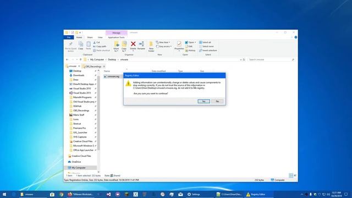This screenshot has height=198, width=352.
Task: Click Paste shortcut in Clipboard group
Action: (101, 51)
